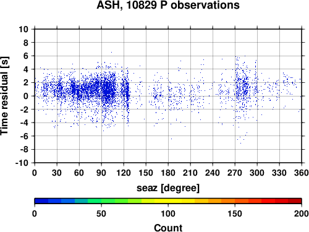Click the 'Count' colorbar label
Image resolution: width=309 pixels, height=232 pixels.
[168, 228]
